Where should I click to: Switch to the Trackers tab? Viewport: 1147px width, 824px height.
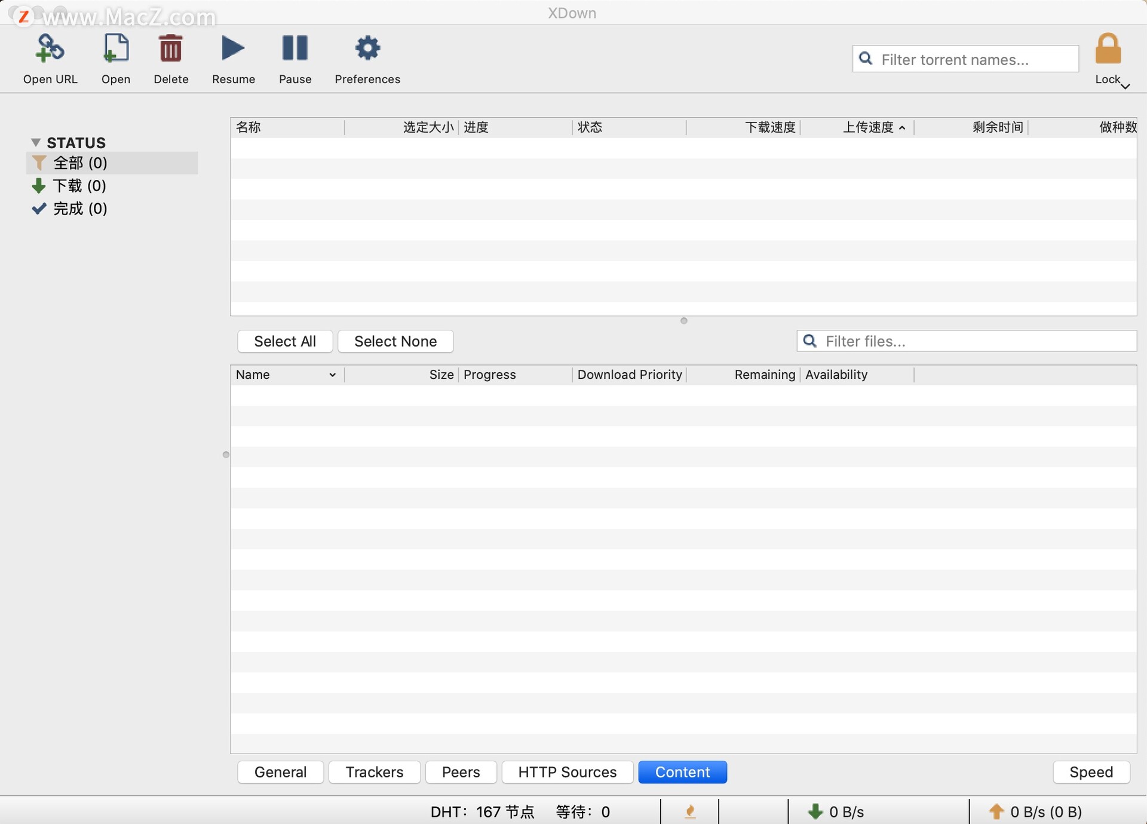click(x=375, y=772)
